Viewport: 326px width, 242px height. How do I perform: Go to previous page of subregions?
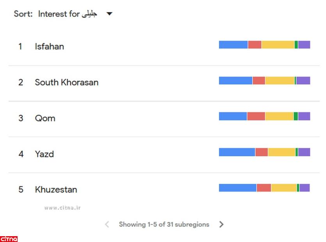(107, 224)
